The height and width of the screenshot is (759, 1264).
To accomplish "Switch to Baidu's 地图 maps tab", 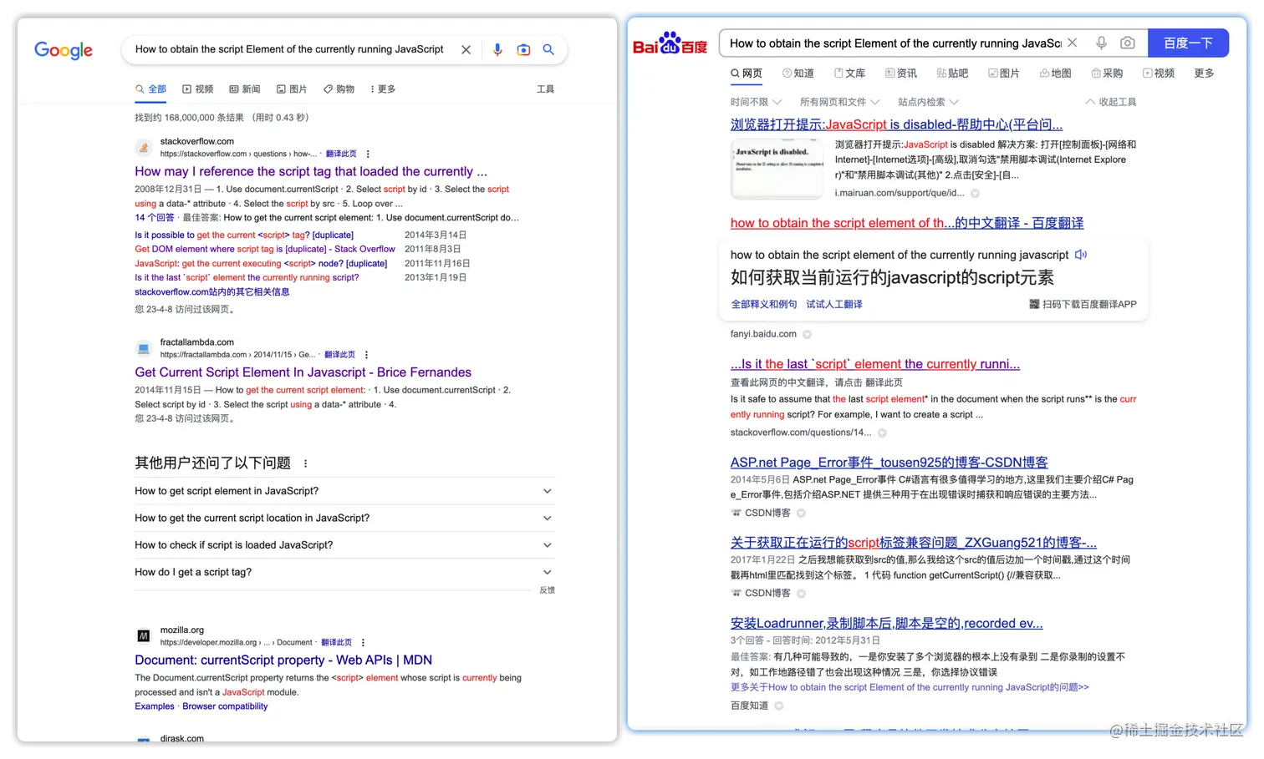I will pos(1056,73).
